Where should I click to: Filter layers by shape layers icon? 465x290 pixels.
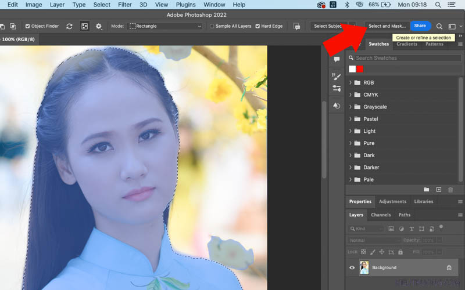(x=422, y=229)
